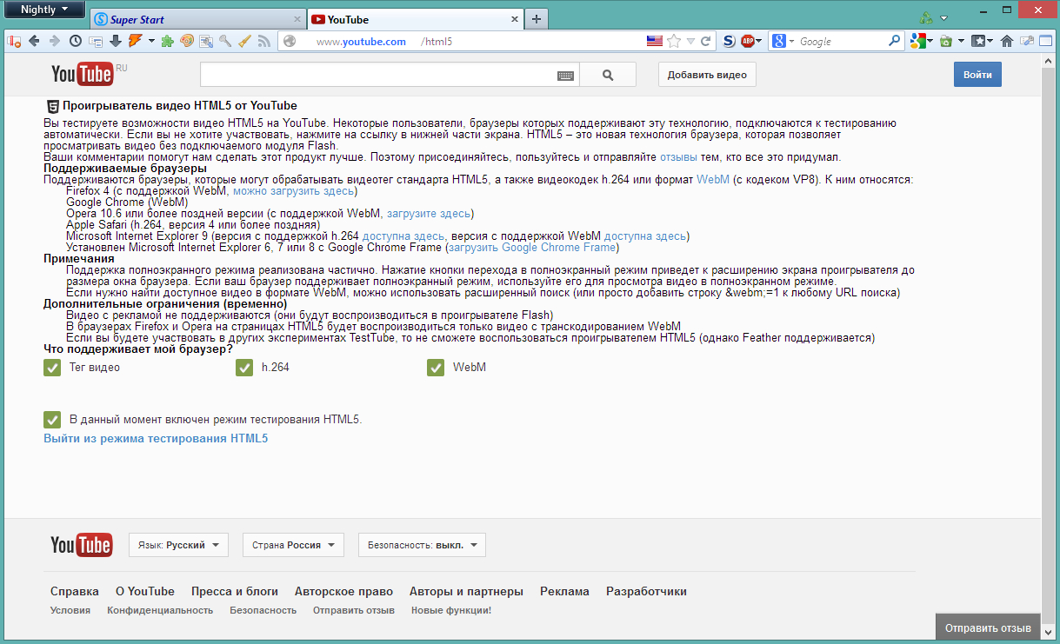Reload the page with refresh arrow
Screen dimensions: 1060x644
706,41
